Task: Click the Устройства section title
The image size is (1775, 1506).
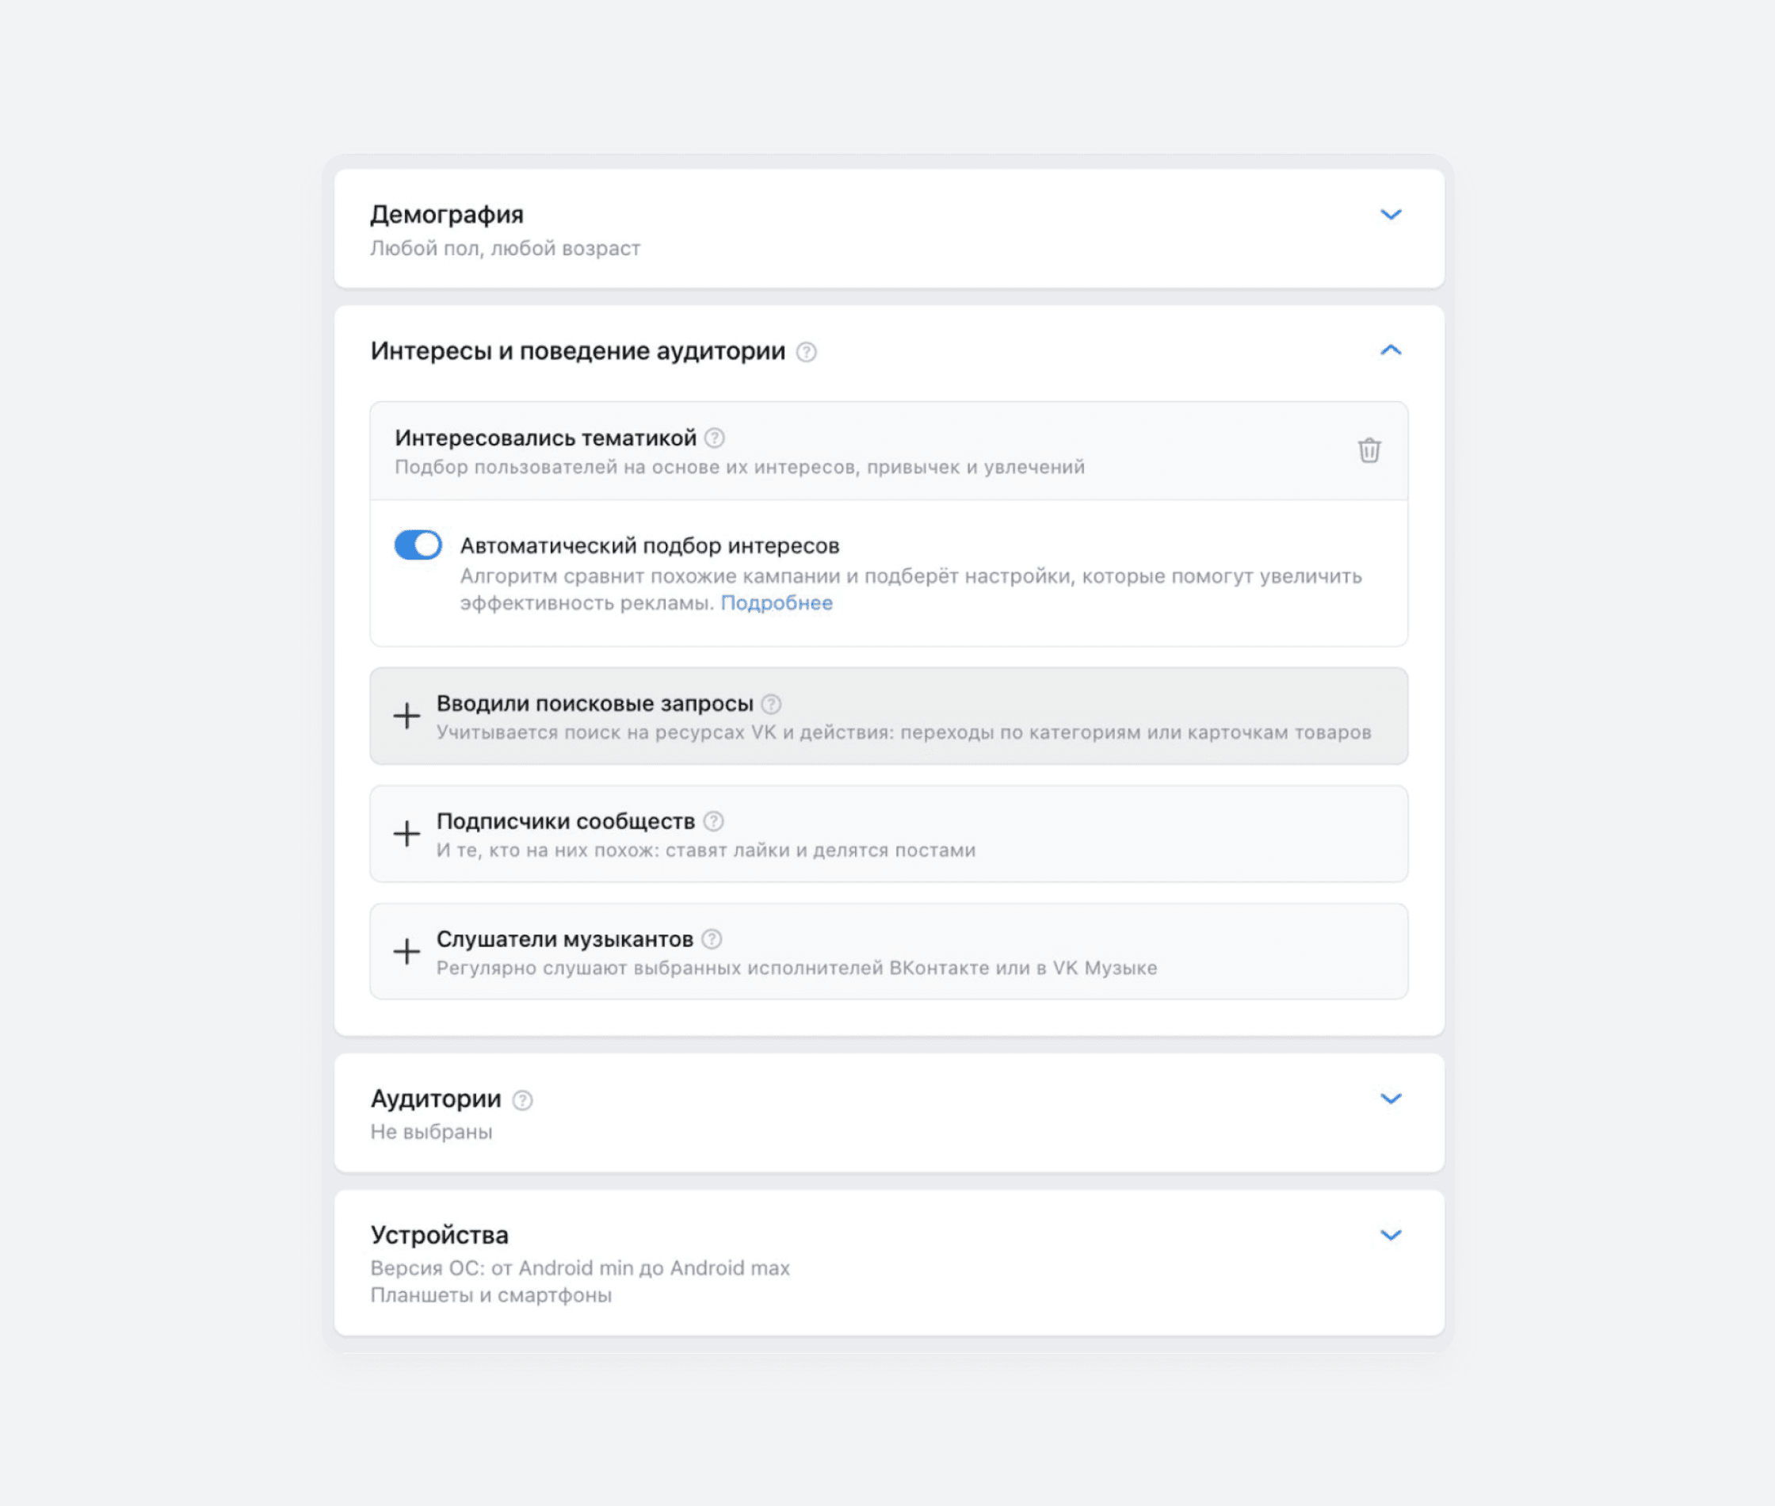Action: click(439, 1234)
